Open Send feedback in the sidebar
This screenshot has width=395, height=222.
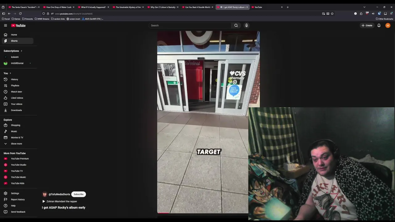18,212
